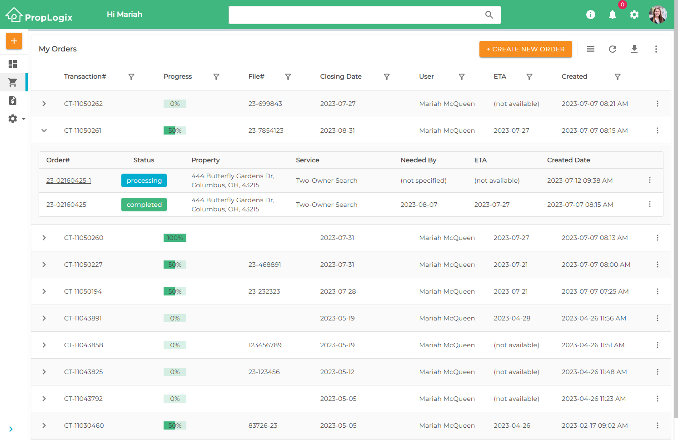678x440 pixels.
Task: Open header settings gear
Action: tap(634, 15)
